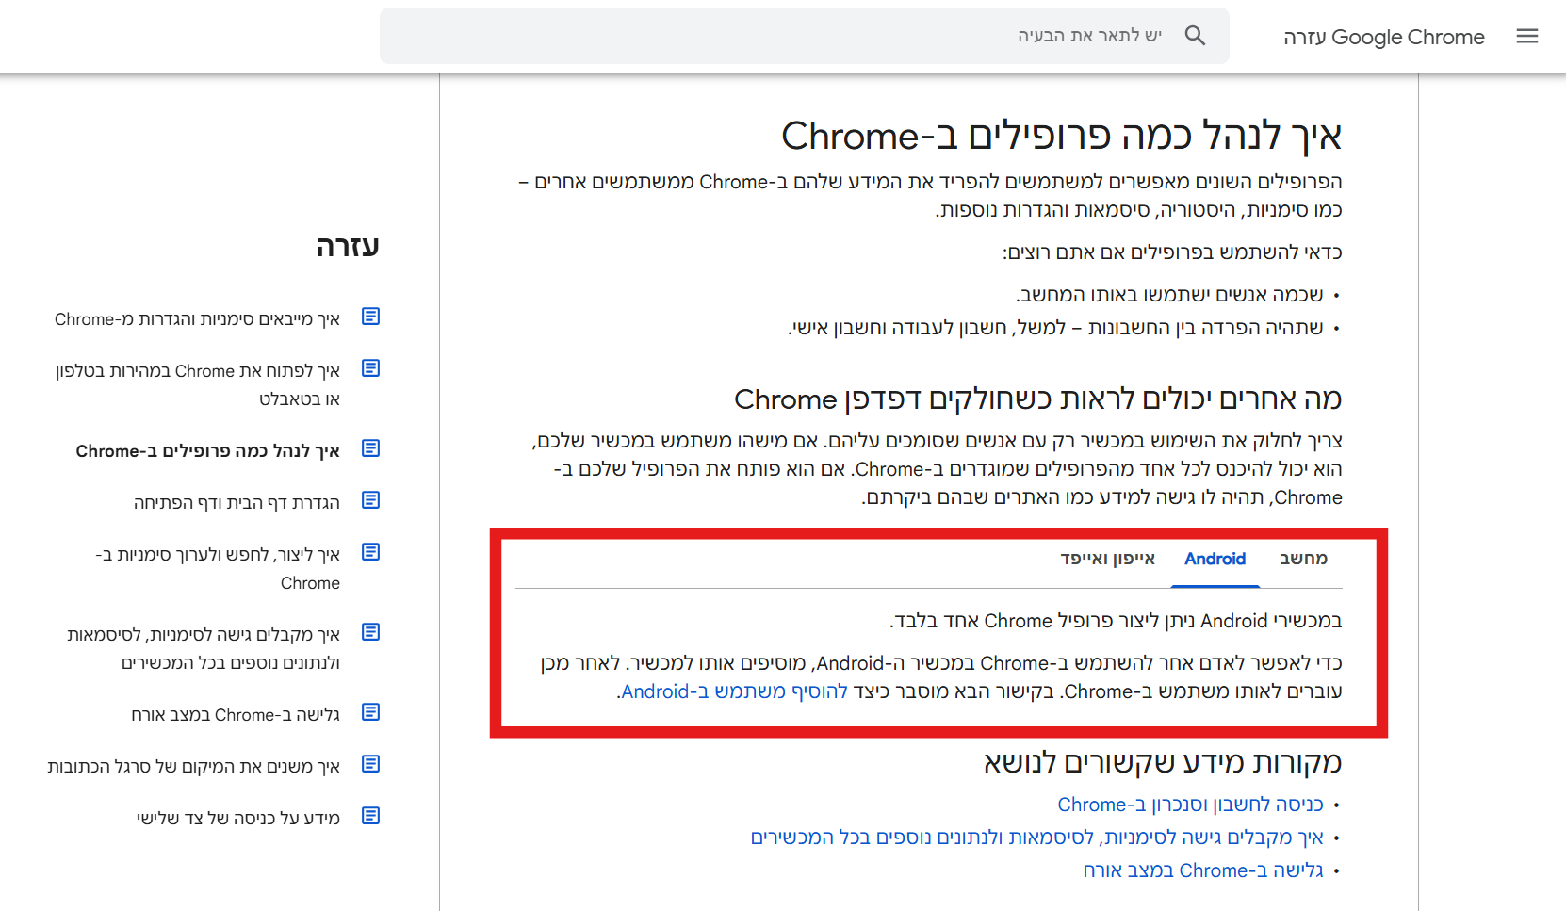Click the article icon beside the create bookmarks topic
1566x911 pixels.
(x=371, y=552)
